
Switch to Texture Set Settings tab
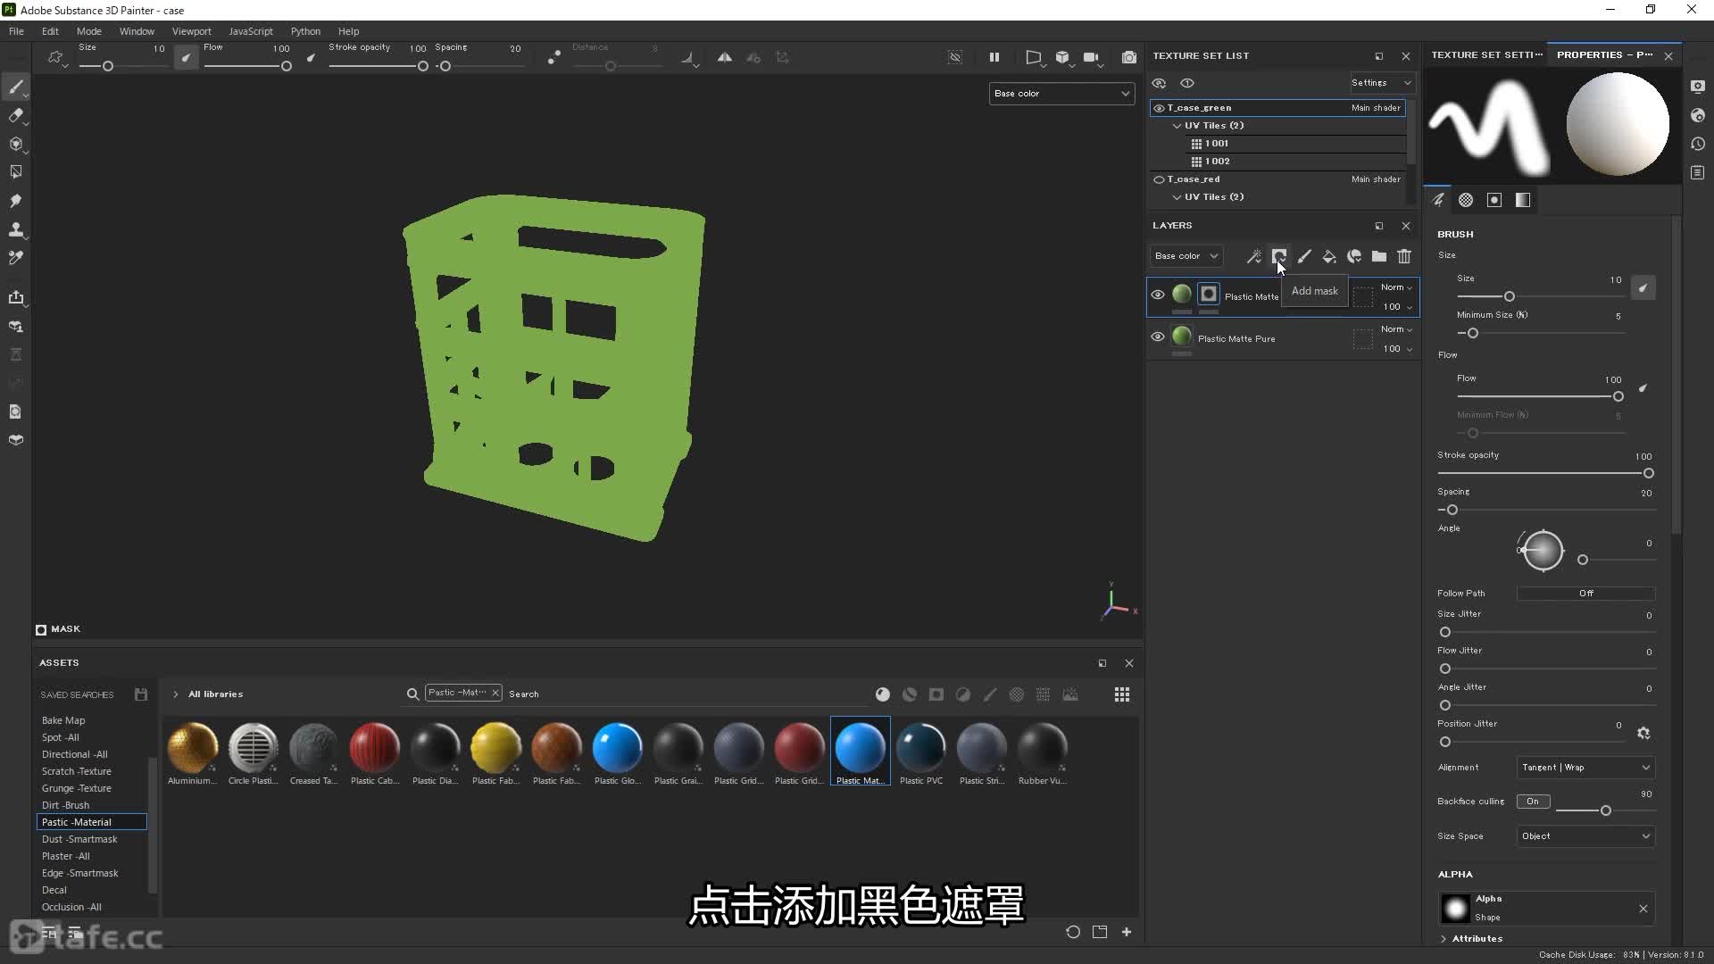click(1486, 55)
